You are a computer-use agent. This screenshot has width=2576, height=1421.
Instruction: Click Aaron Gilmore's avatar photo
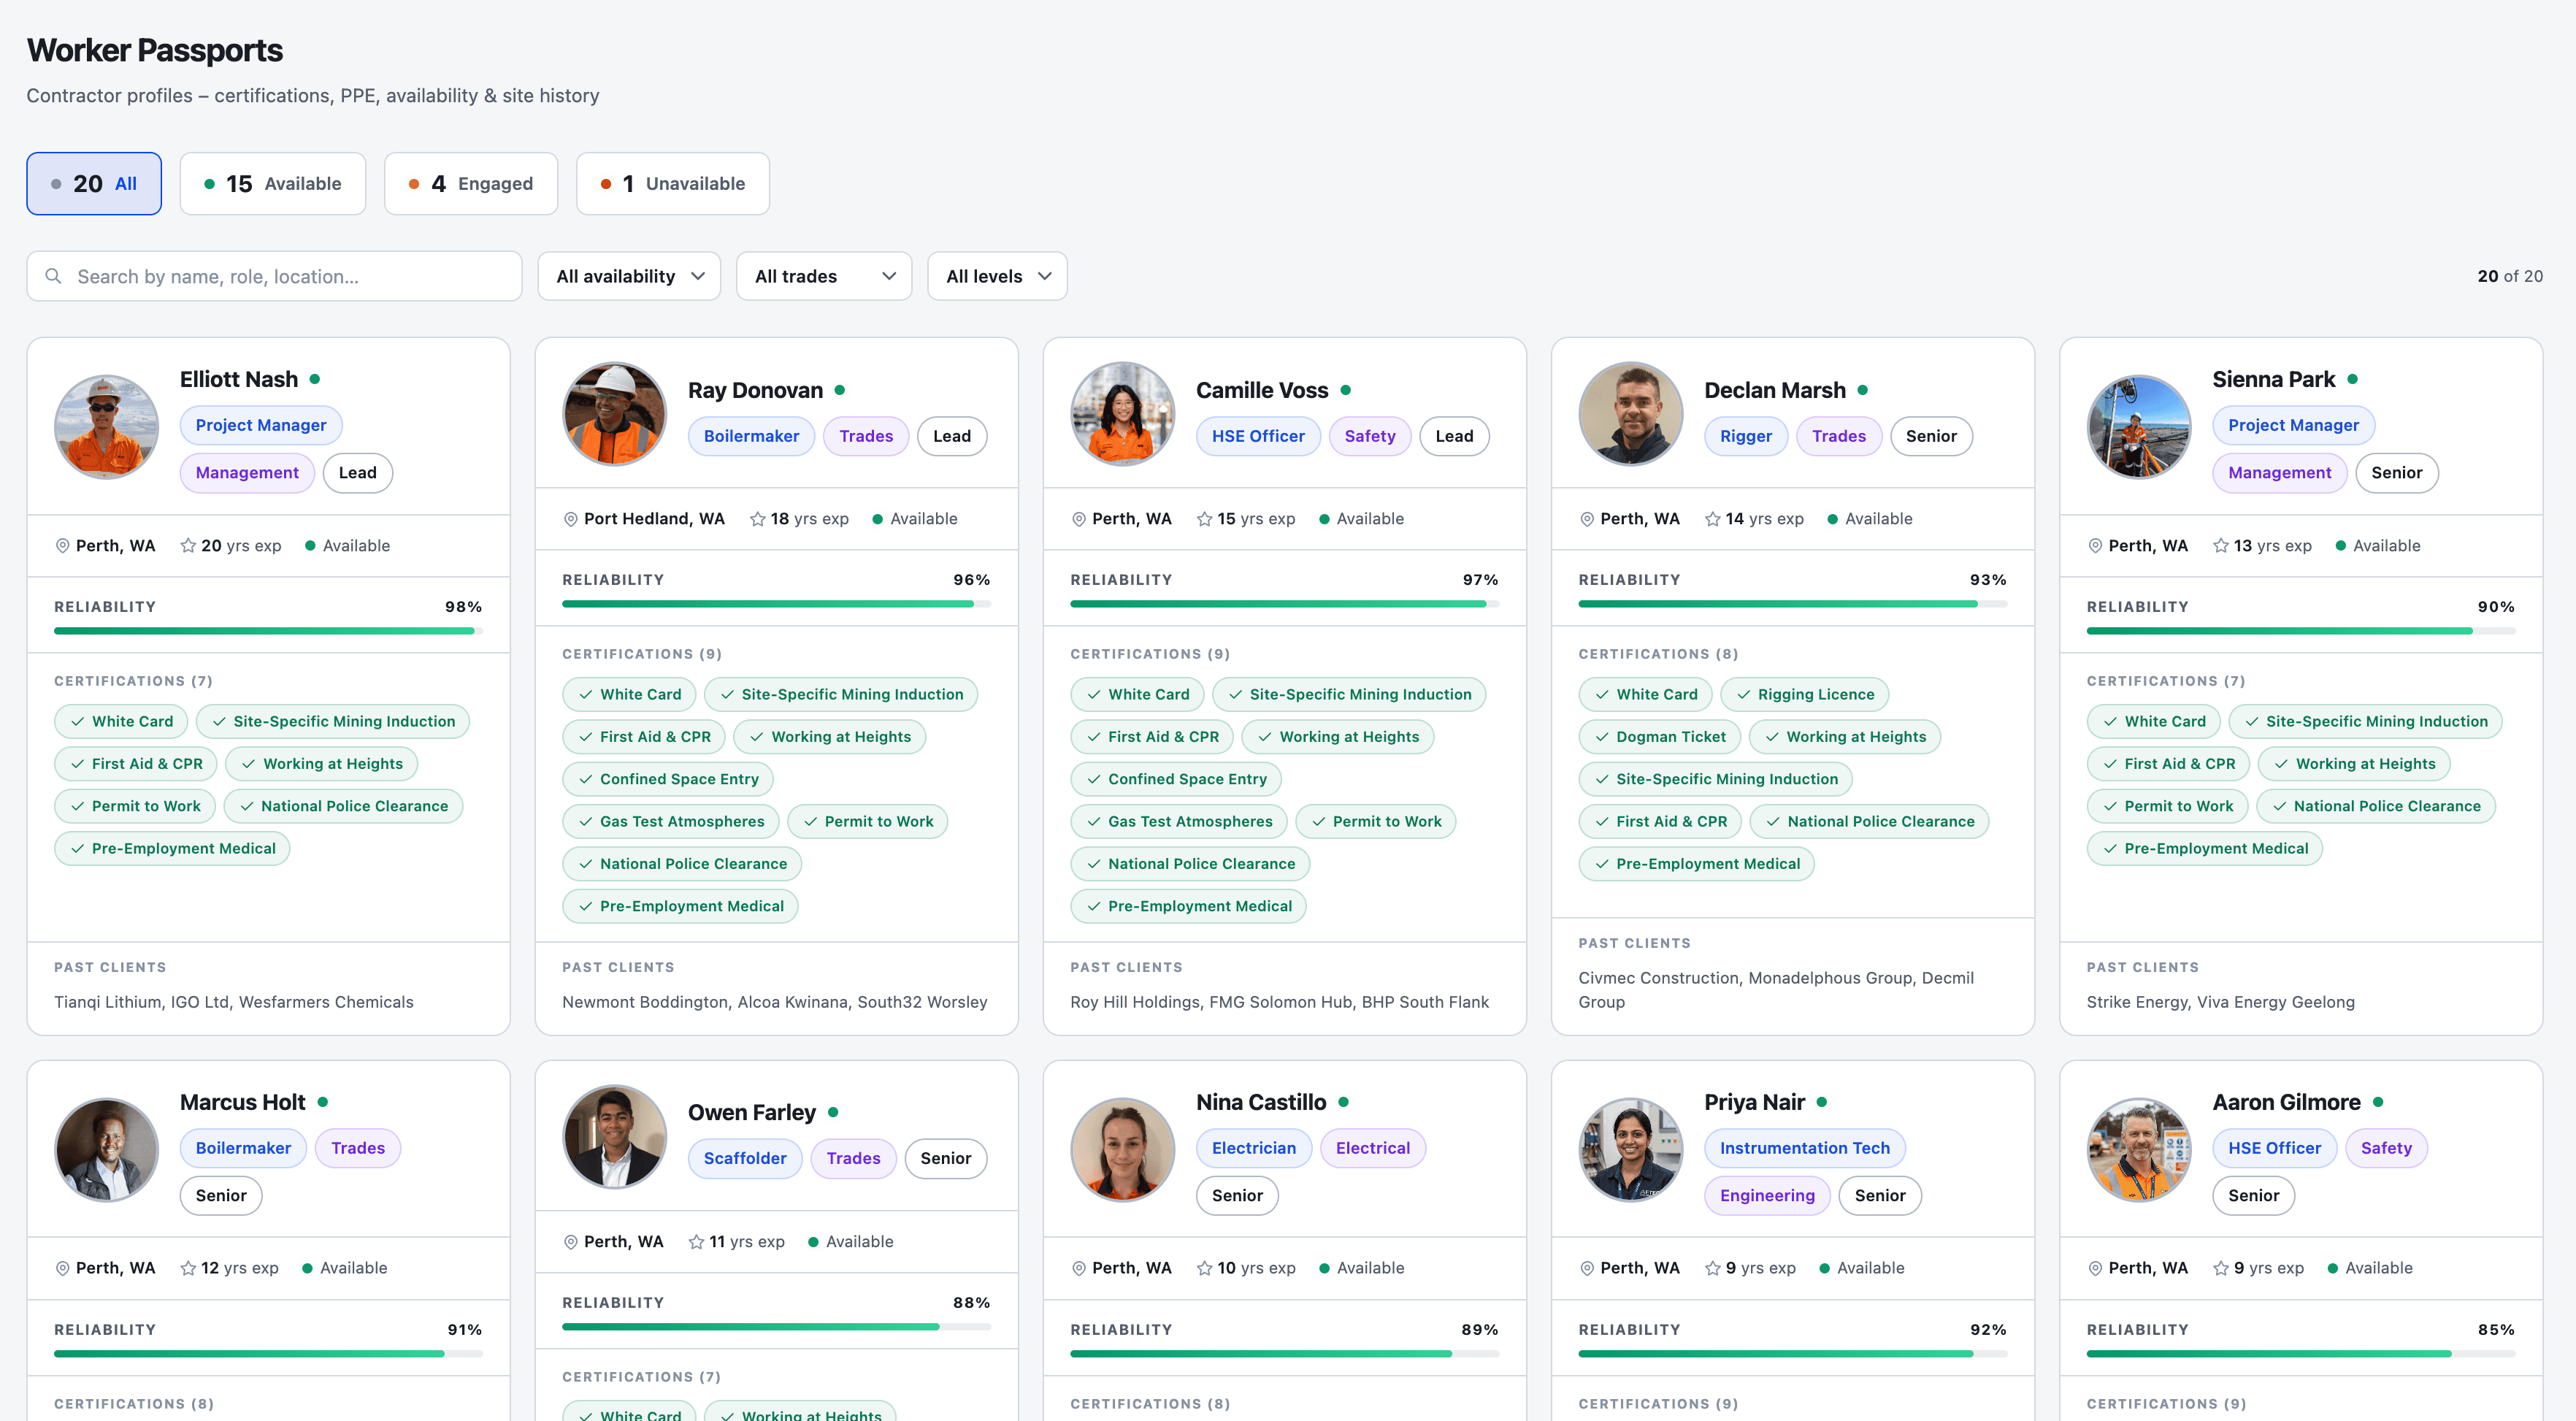[x=2138, y=1149]
